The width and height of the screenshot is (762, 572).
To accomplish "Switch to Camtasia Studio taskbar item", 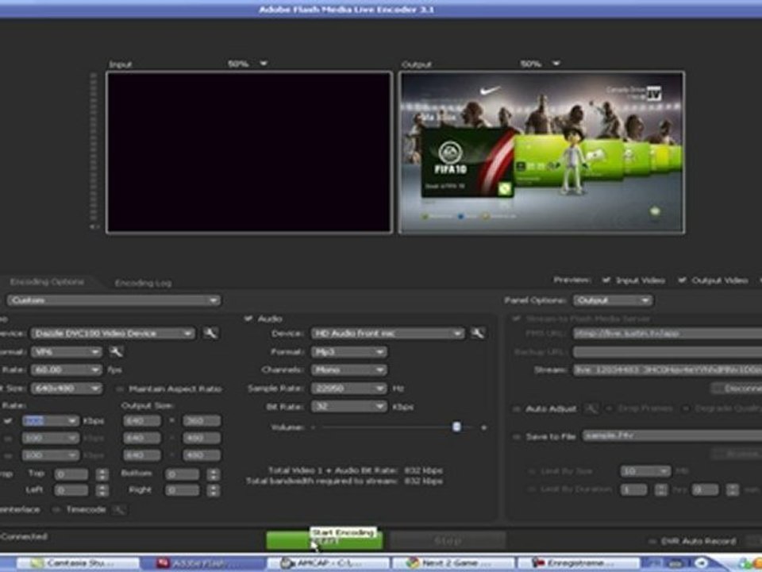I will coord(78,563).
